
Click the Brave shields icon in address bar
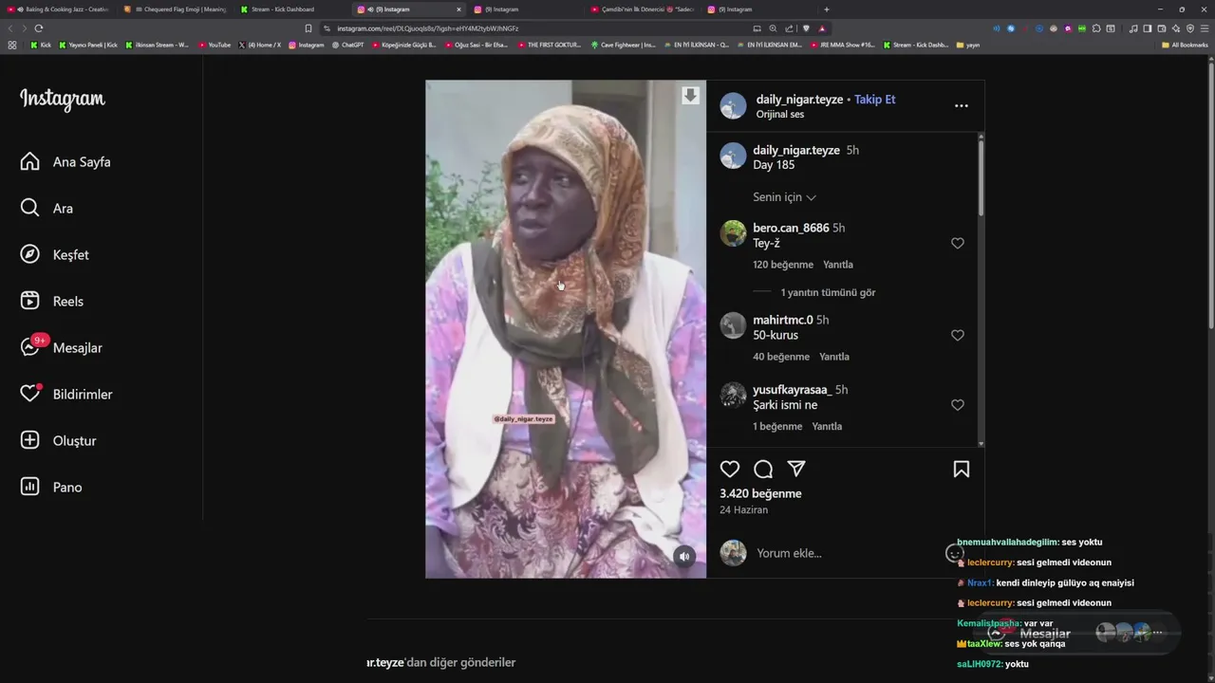pyautogui.click(x=806, y=28)
